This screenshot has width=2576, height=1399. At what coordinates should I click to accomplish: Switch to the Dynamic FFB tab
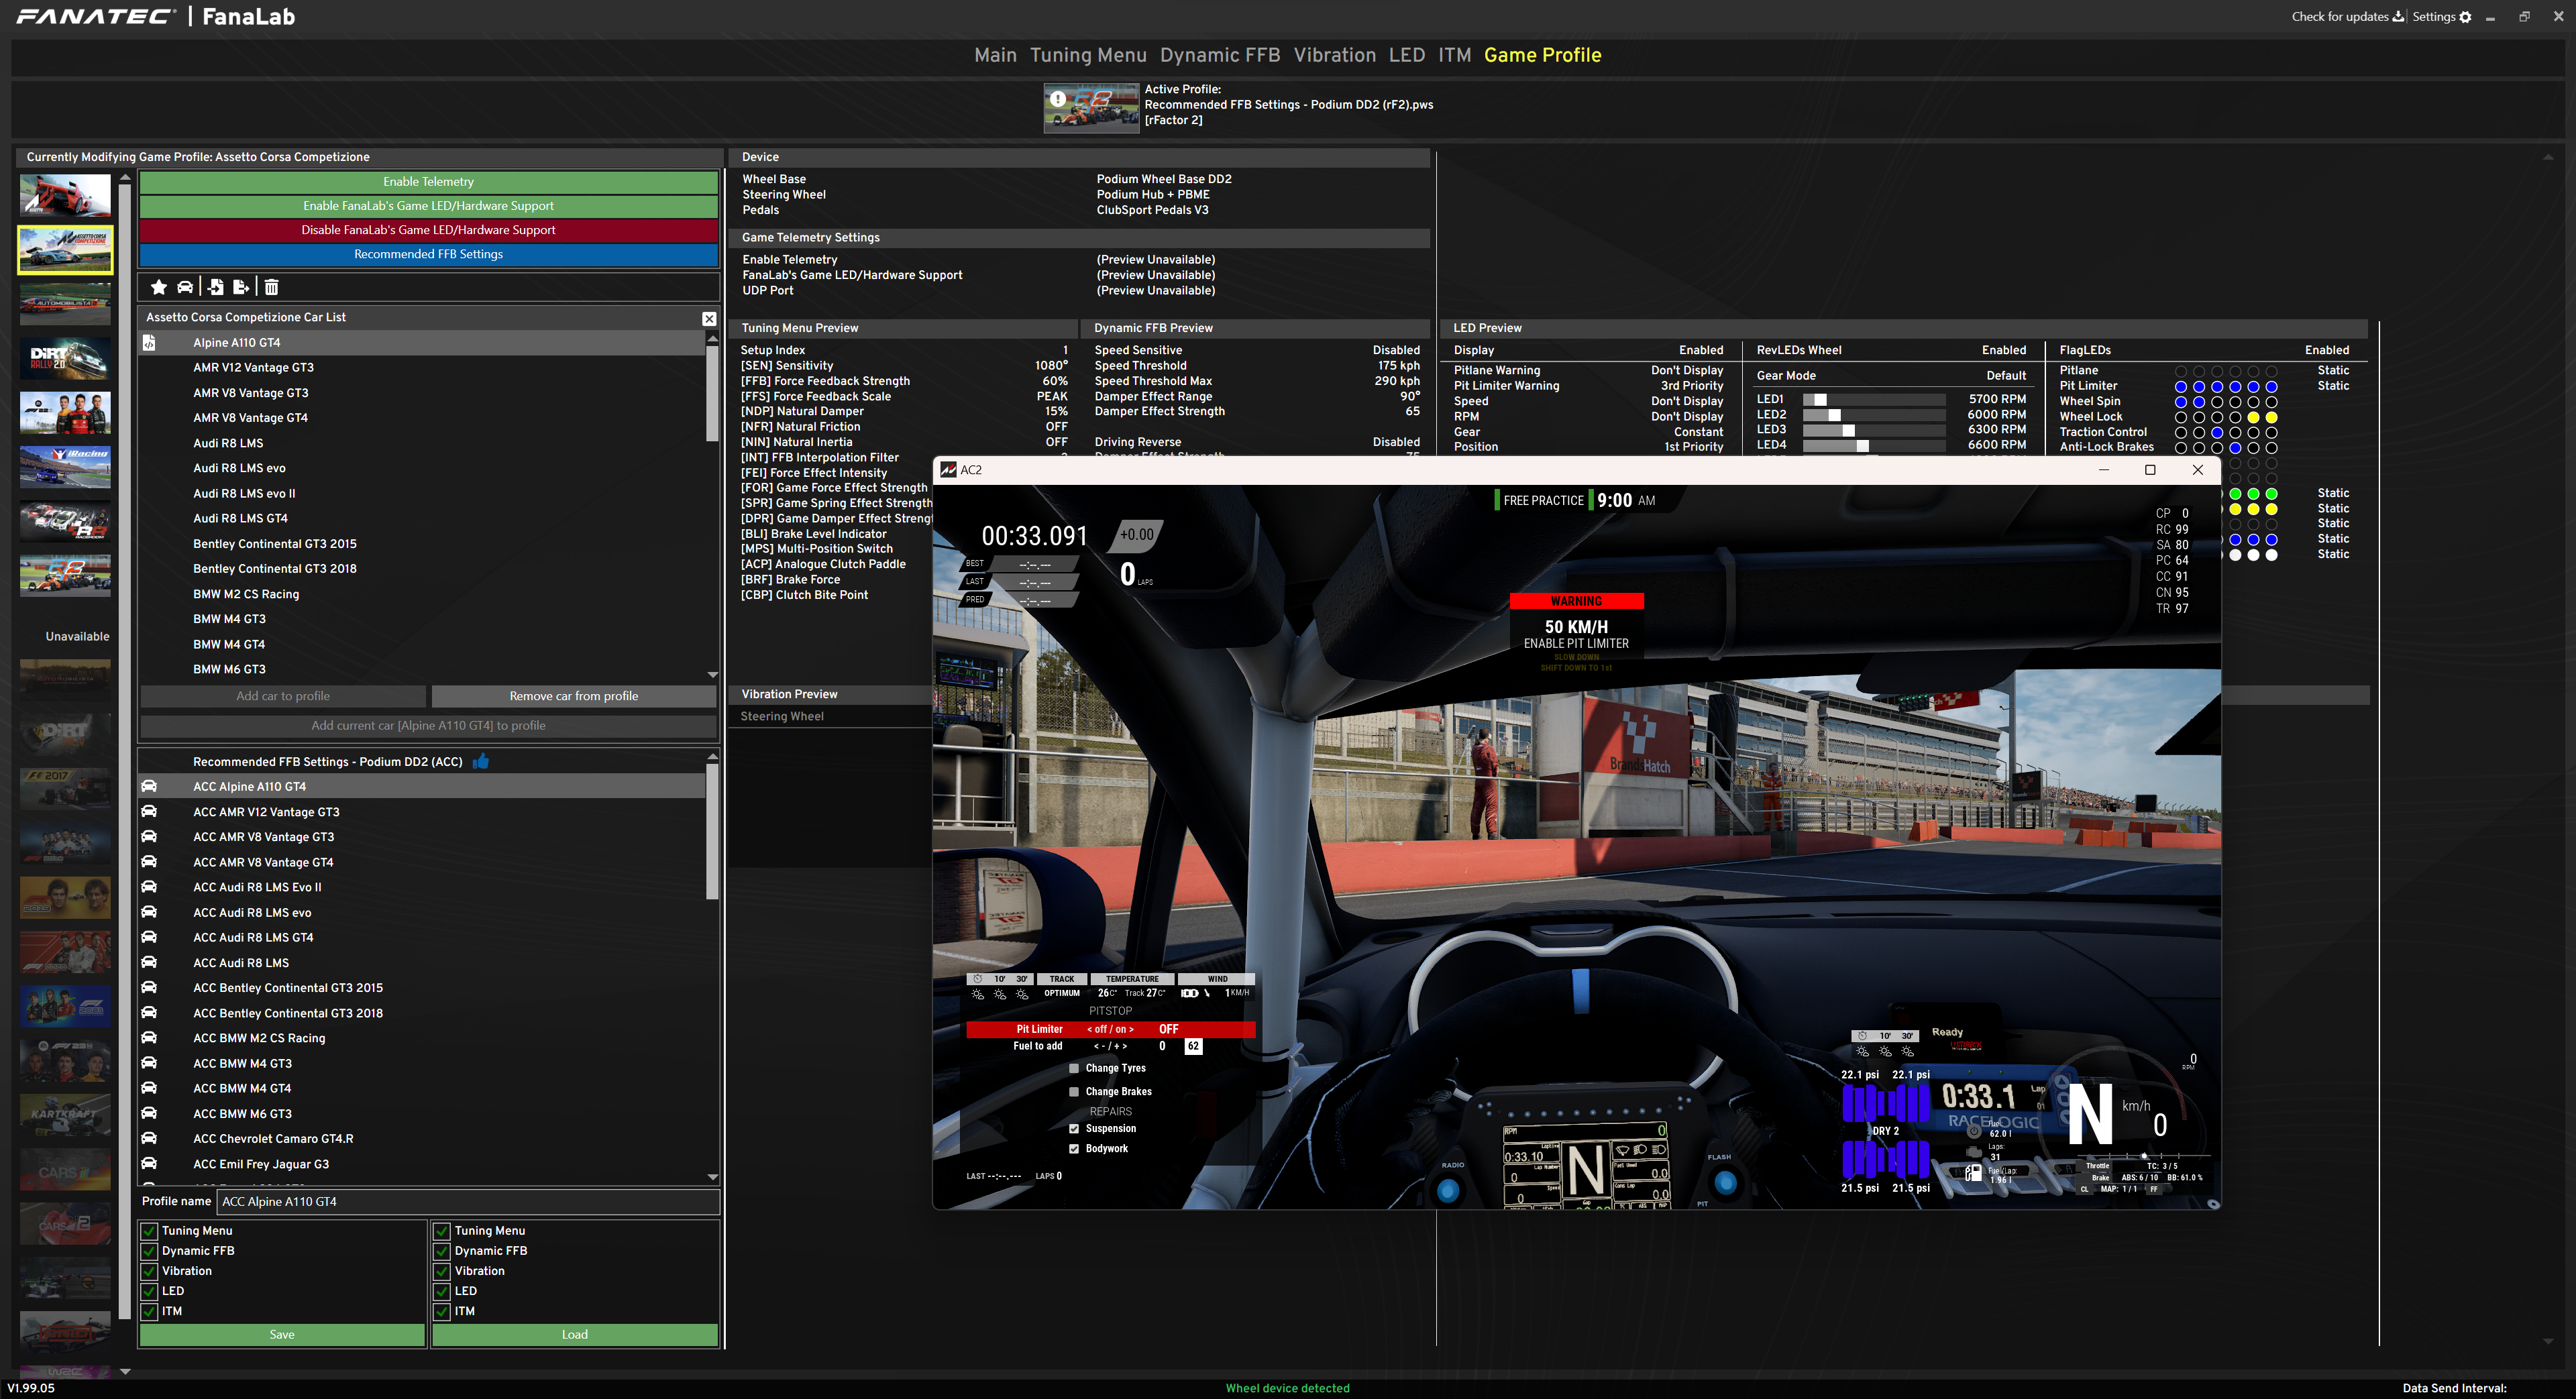coord(1220,55)
